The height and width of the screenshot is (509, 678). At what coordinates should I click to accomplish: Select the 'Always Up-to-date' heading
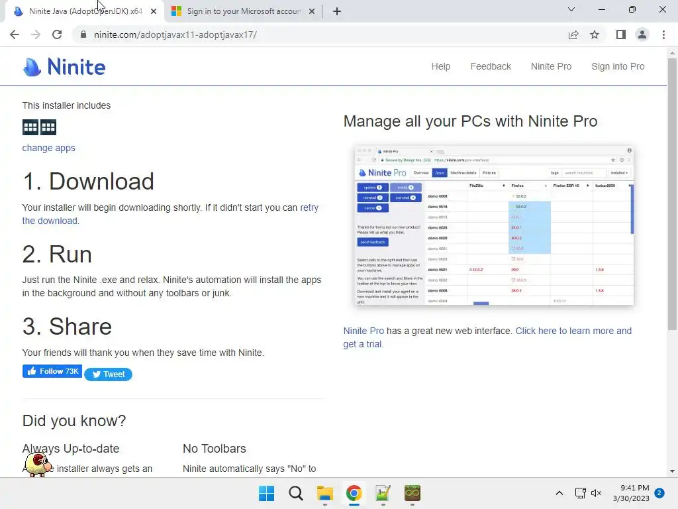71,449
